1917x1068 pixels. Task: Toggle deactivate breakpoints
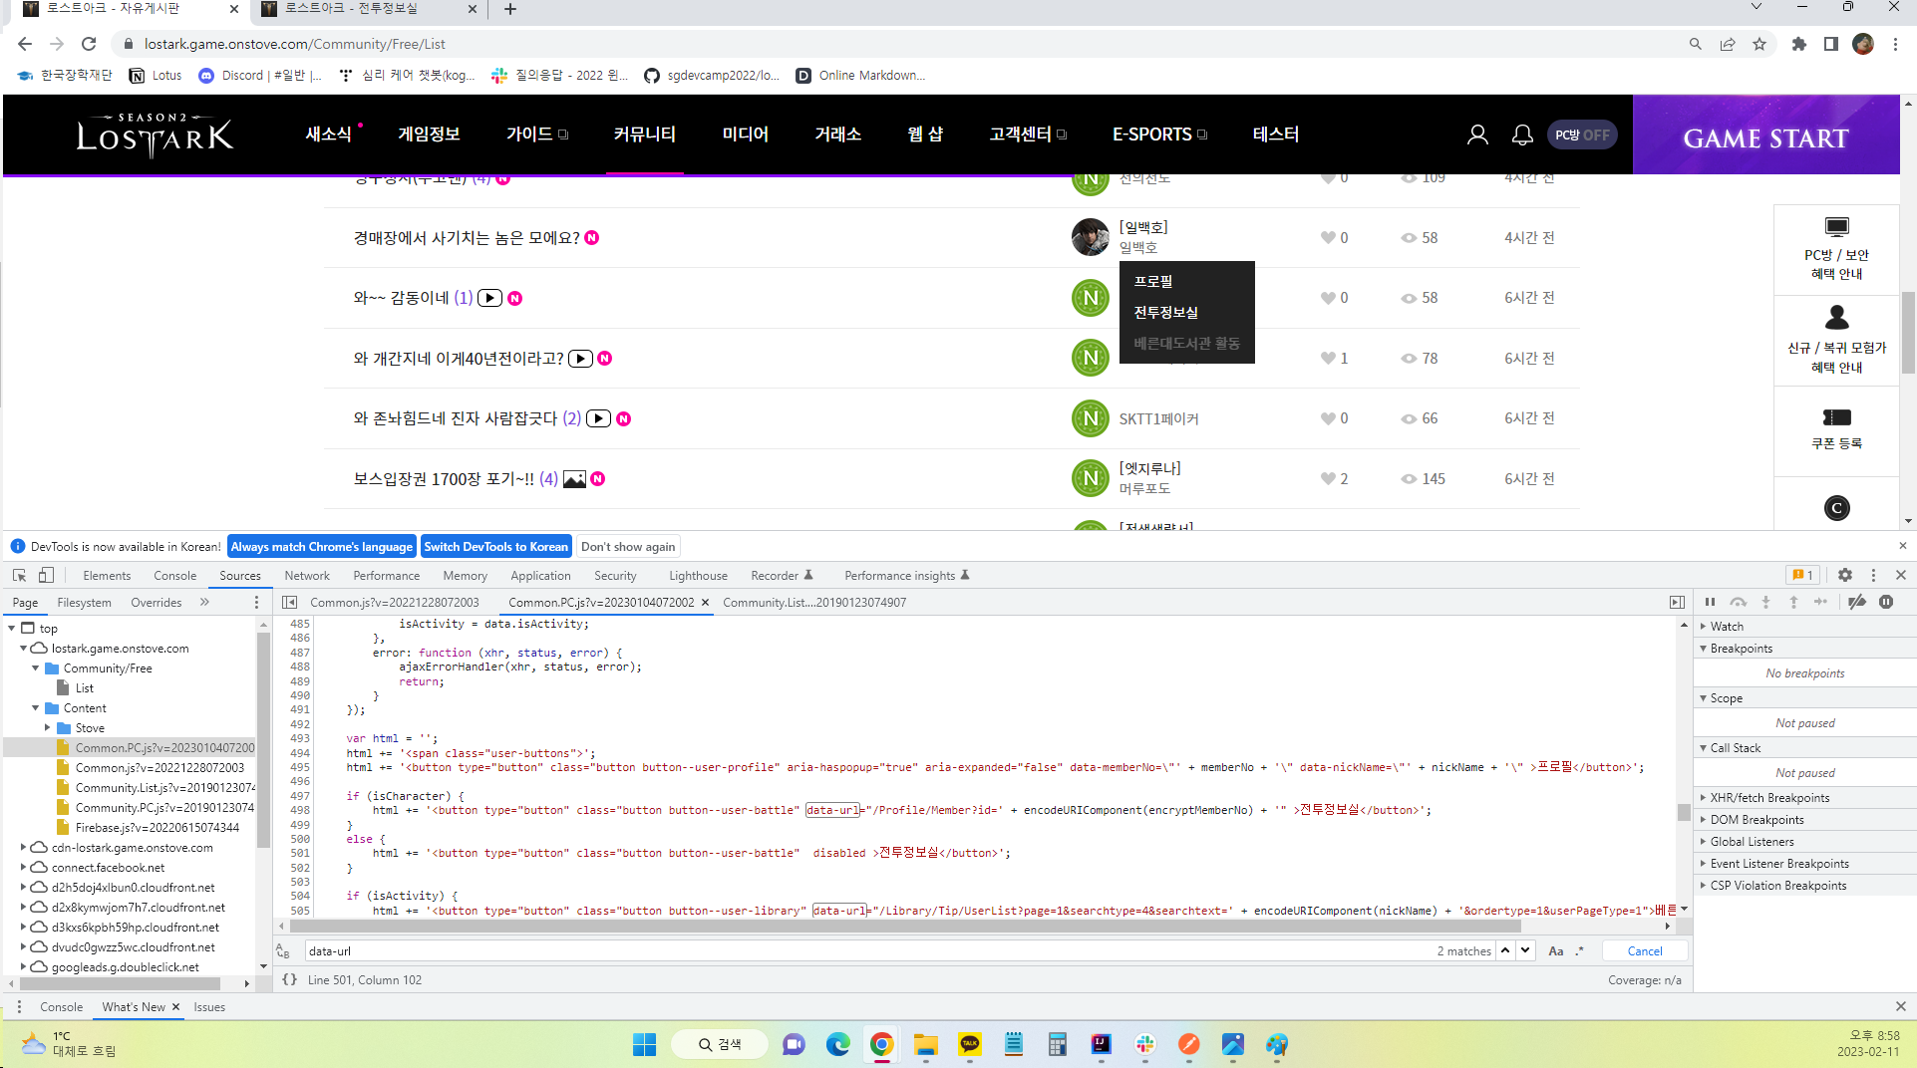(x=1856, y=602)
